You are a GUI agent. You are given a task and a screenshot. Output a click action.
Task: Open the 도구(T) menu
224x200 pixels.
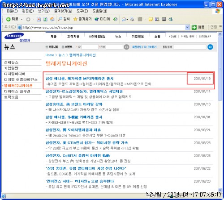(82, 11)
